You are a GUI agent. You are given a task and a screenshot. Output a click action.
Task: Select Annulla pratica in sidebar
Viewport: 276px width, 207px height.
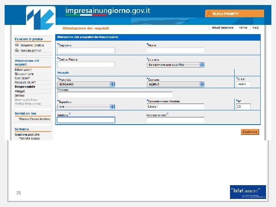tap(31, 51)
